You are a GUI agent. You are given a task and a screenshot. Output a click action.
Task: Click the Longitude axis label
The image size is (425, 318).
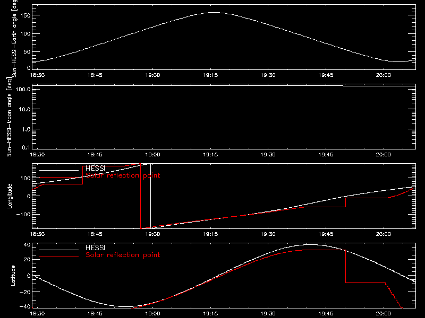(10, 196)
